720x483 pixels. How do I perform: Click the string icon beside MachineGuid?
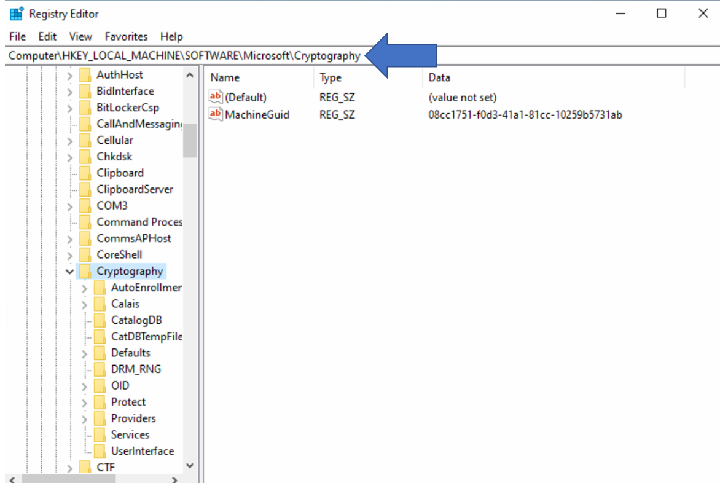(x=216, y=114)
